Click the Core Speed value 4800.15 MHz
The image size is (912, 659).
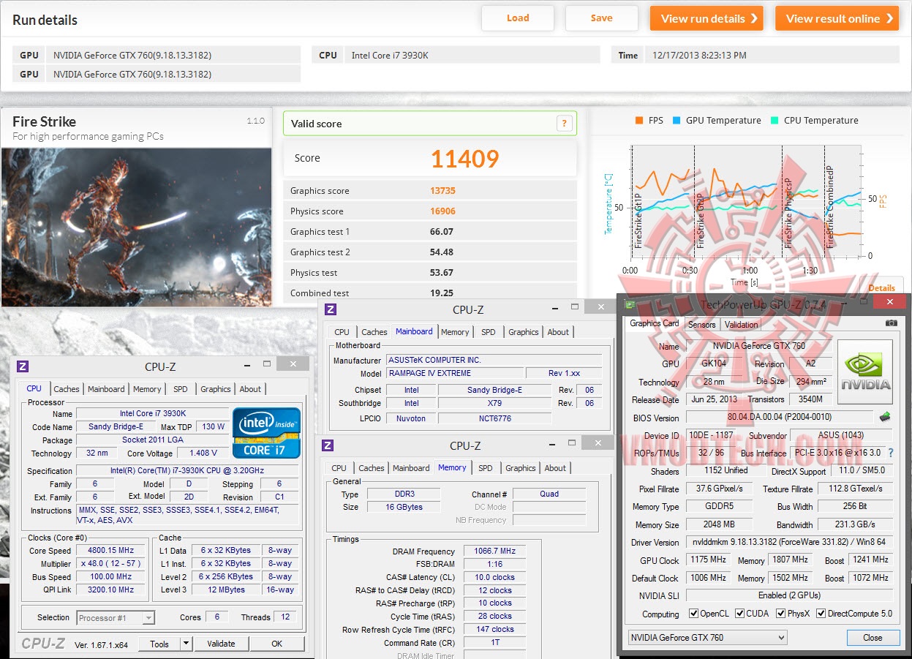tap(112, 550)
